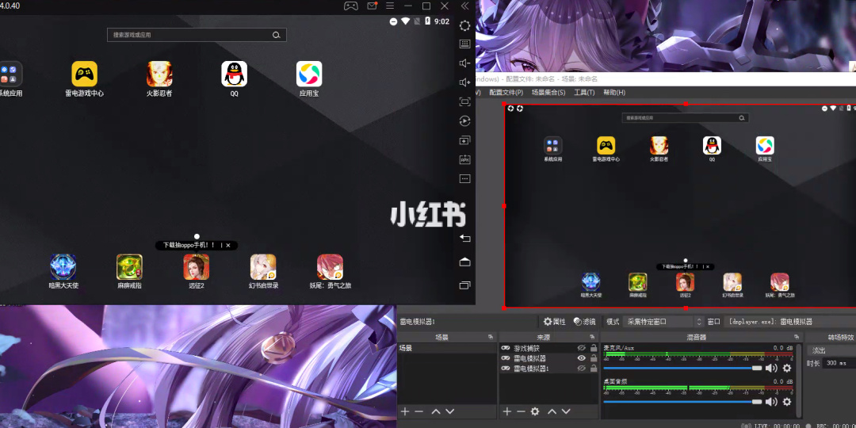Click volume down icon in LDPlayer sidebar

coord(464,63)
